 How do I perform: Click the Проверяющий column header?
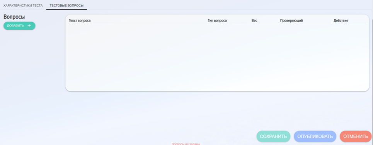[291, 21]
